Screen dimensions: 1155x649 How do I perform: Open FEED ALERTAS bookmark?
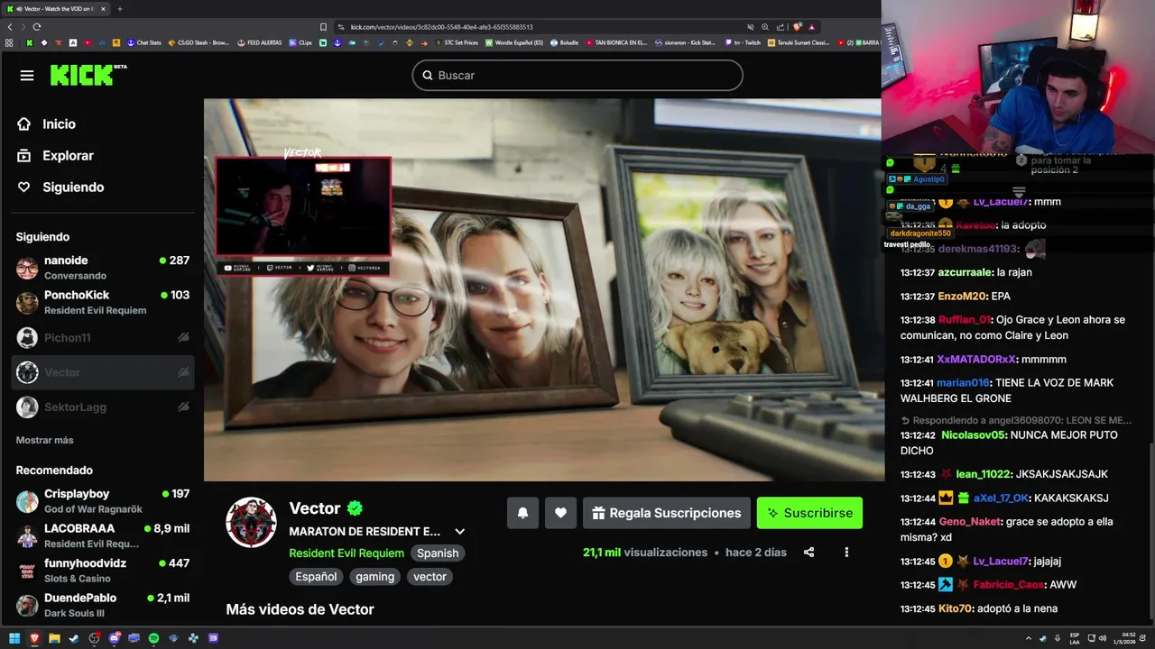coord(260,42)
